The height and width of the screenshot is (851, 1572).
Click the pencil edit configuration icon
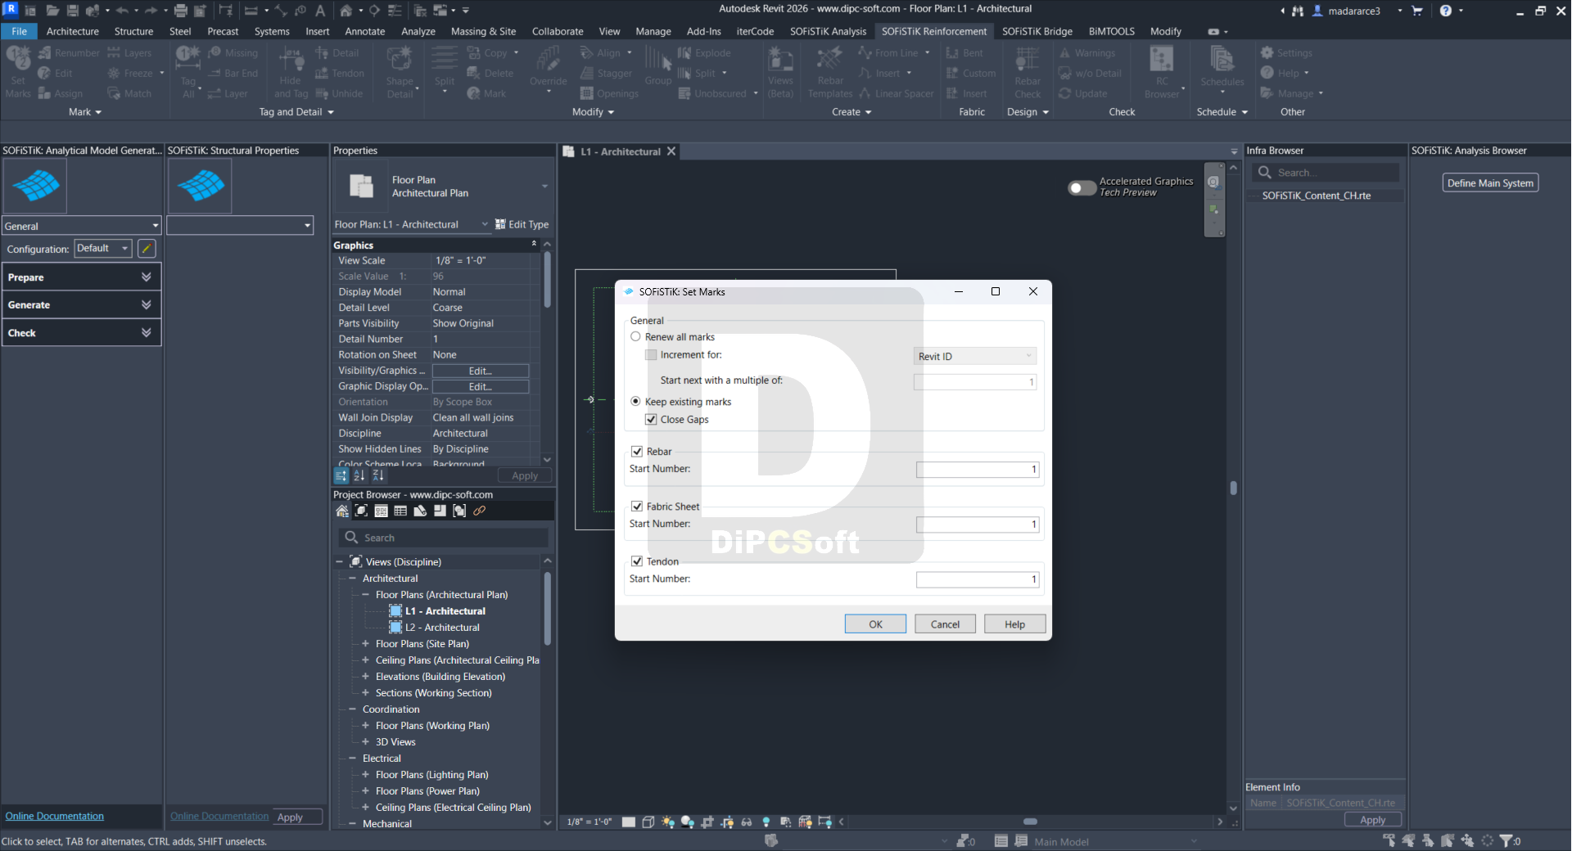[x=147, y=248]
